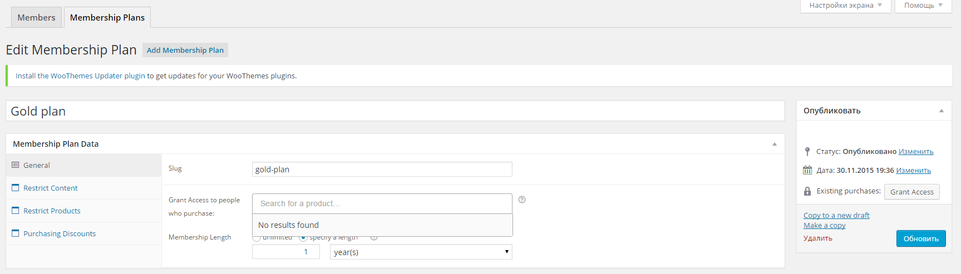Screen dimensions: 961x274
Task: Select the specify a length radio
Action: (x=303, y=238)
